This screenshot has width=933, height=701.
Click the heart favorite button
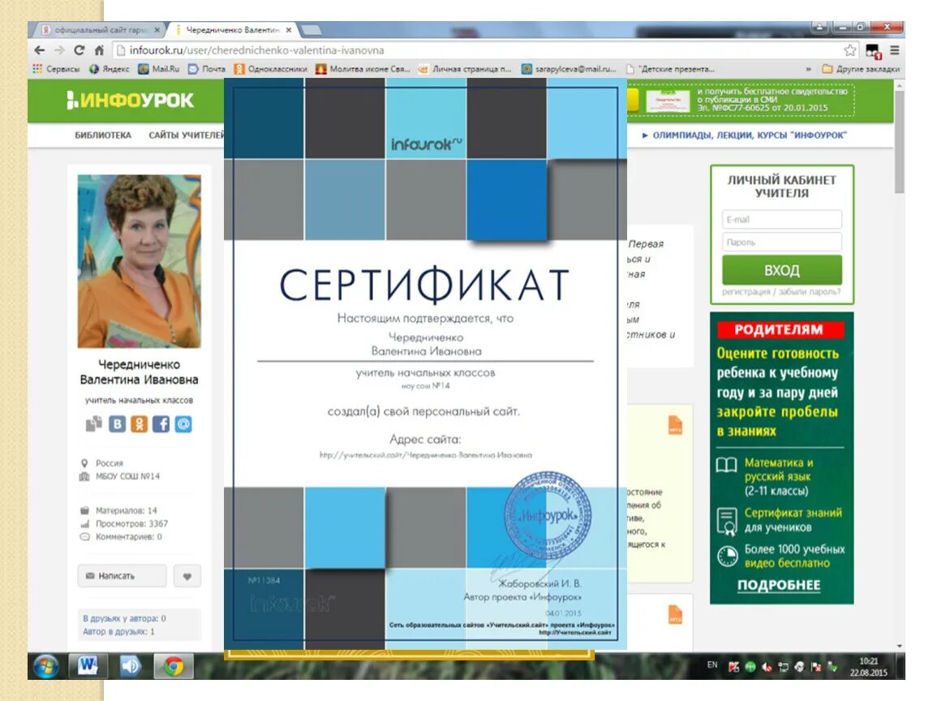(187, 576)
